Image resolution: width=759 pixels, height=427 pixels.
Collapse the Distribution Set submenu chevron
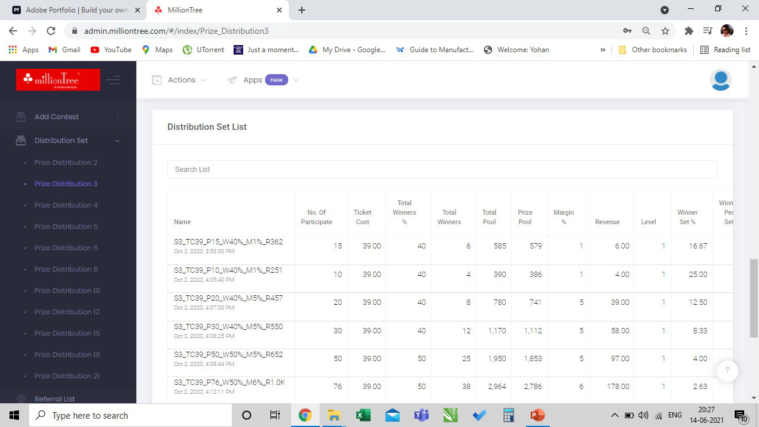click(117, 141)
